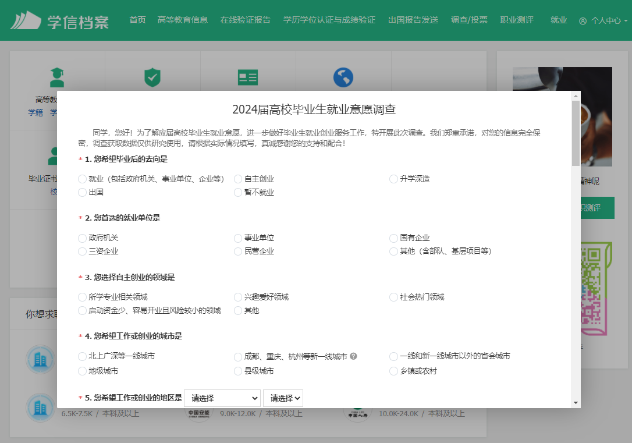Image resolution: width=632 pixels, height=443 pixels.
Task: Choose 国有企业 as preferred employer
Action: tap(393, 238)
